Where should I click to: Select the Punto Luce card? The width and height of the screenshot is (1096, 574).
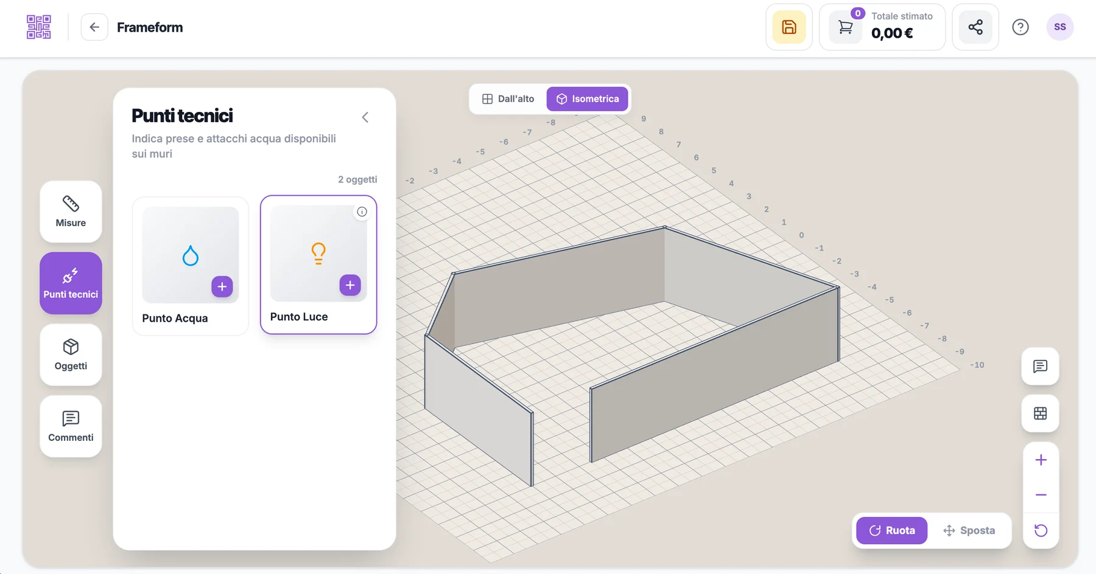tap(318, 265)
